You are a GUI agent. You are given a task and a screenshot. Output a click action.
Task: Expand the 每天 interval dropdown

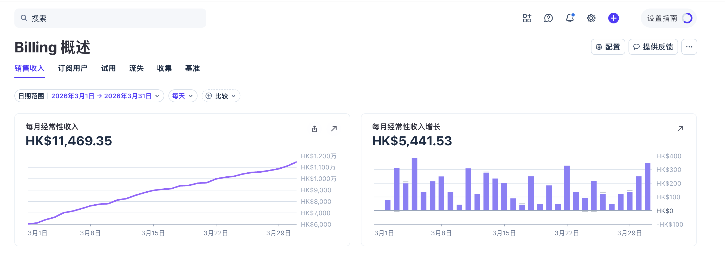(x=182, y=96)
